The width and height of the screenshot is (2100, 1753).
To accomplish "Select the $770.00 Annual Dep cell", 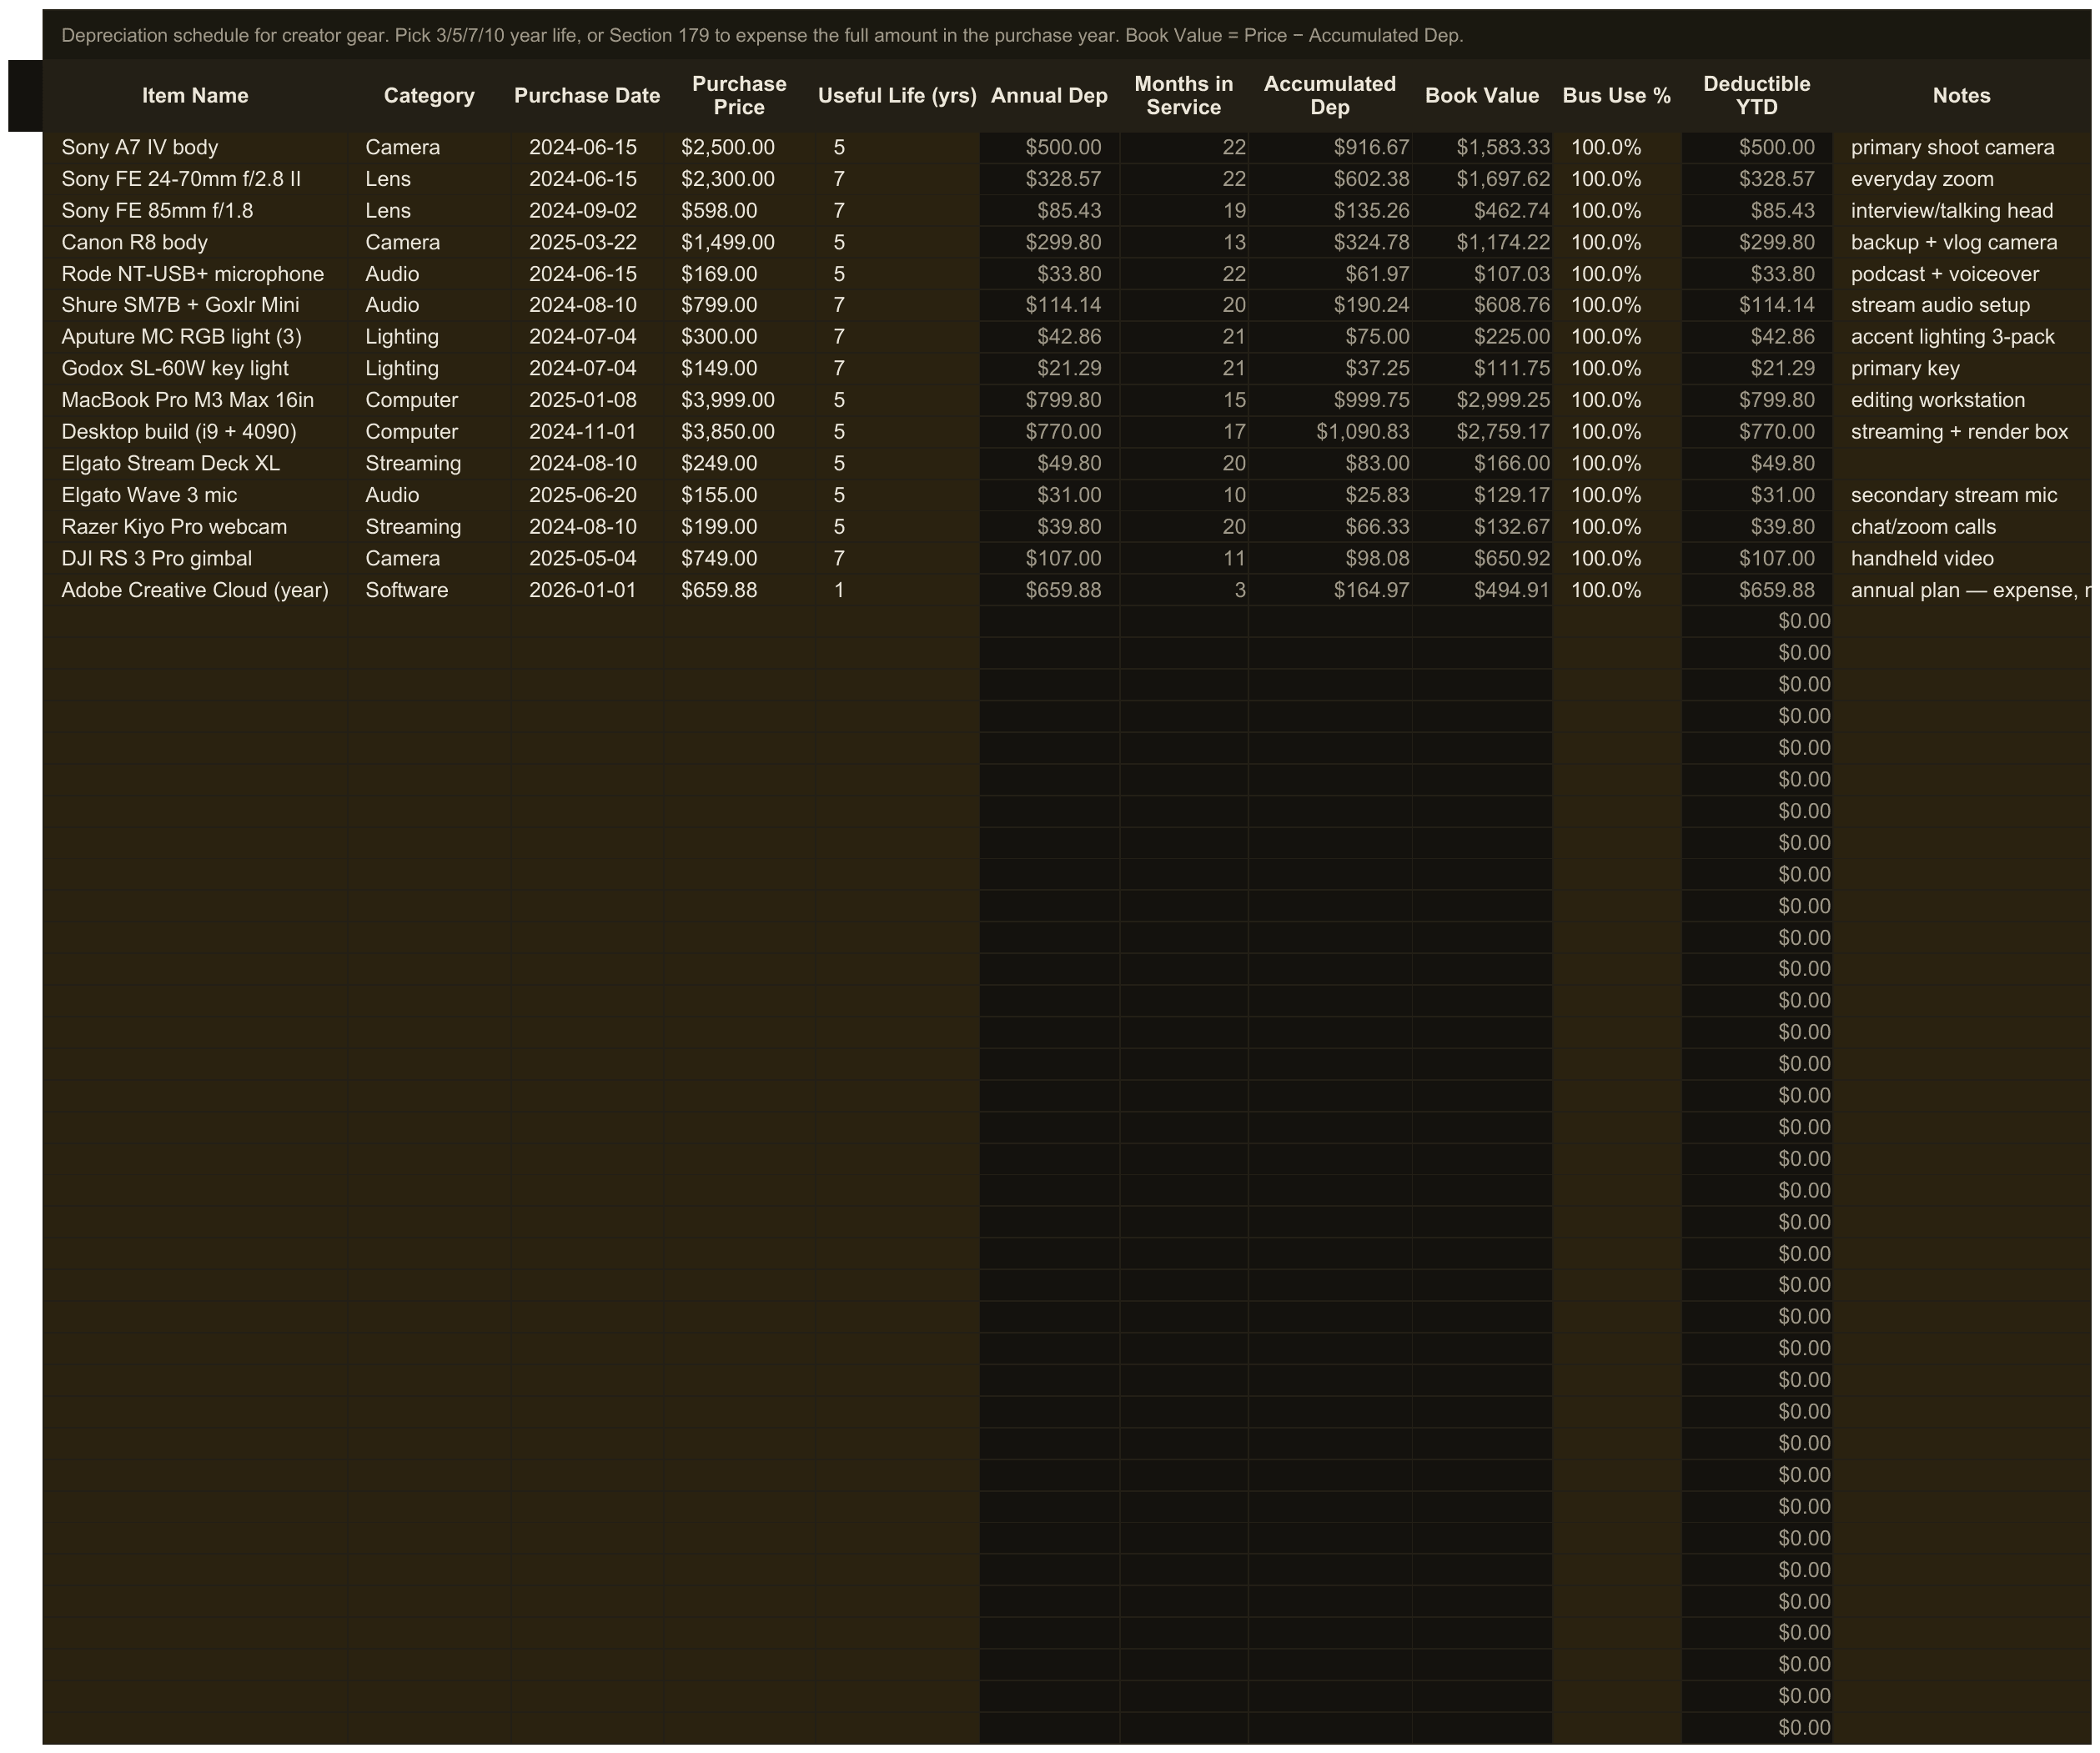I will pos(1049,432).
